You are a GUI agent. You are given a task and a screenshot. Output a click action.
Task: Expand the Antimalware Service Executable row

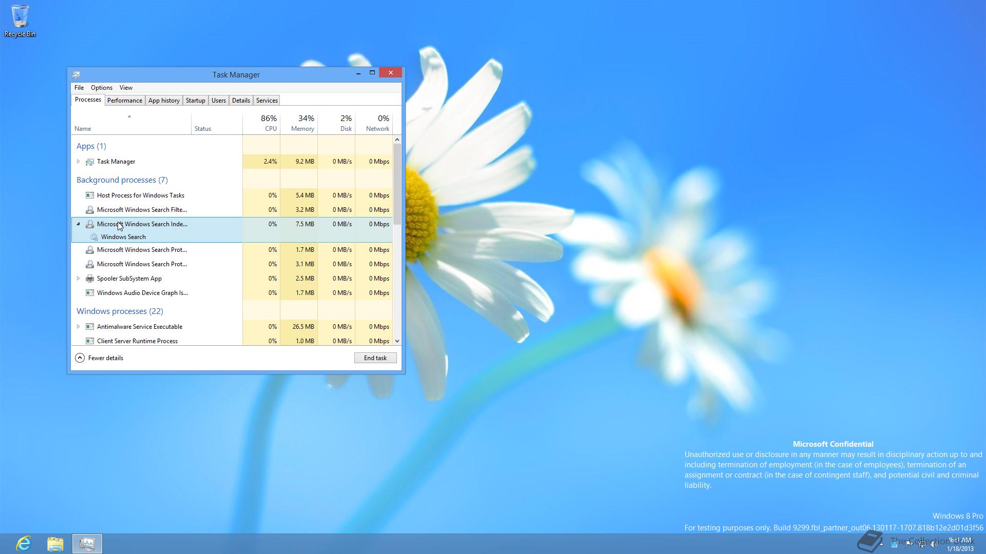click(79, 327)
